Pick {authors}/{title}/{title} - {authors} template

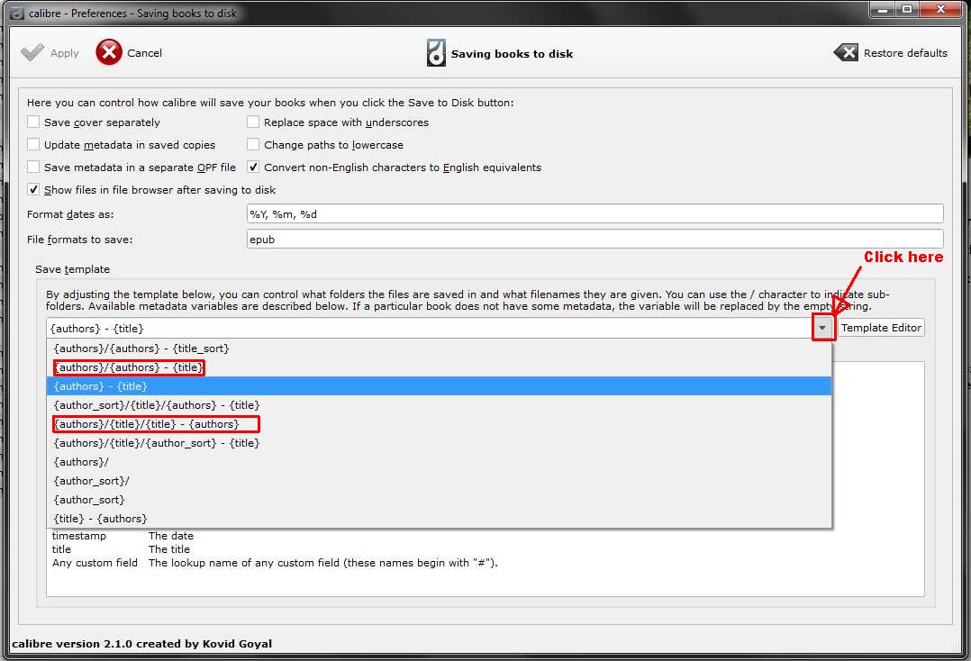pos(439,424)
